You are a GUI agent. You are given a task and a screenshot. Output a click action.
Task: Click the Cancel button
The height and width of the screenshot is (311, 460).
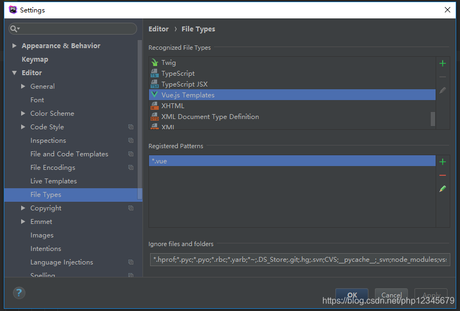(x=391, y=295)
